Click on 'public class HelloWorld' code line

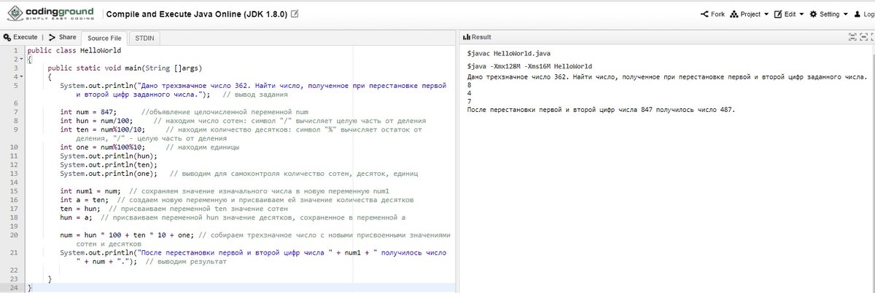tap(74, 50)
